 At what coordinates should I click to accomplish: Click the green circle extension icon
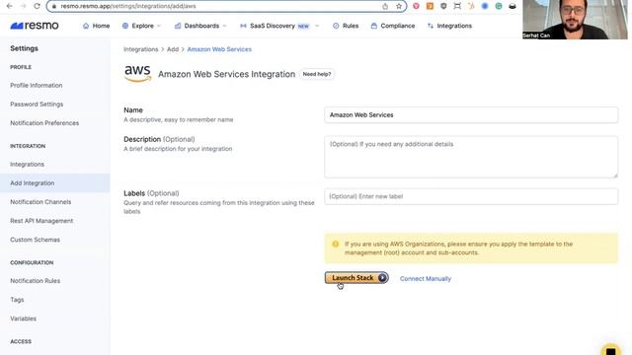499,6
